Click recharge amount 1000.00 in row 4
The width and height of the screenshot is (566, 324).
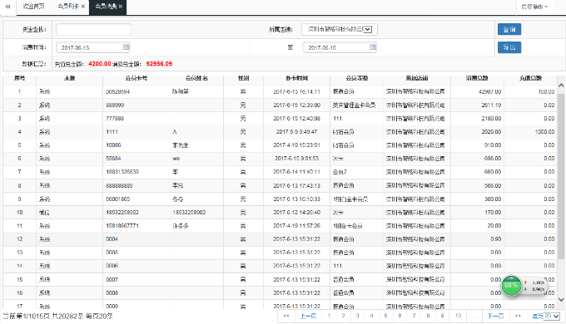pyautogui.click(x=544, y=132)
